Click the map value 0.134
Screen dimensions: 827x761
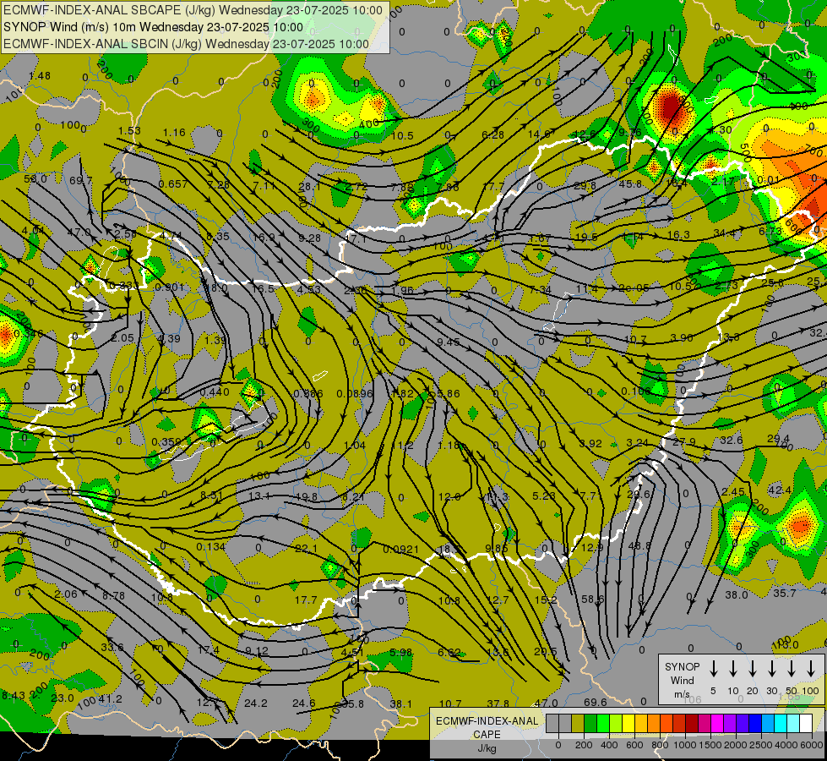click(x=211, y=546)
